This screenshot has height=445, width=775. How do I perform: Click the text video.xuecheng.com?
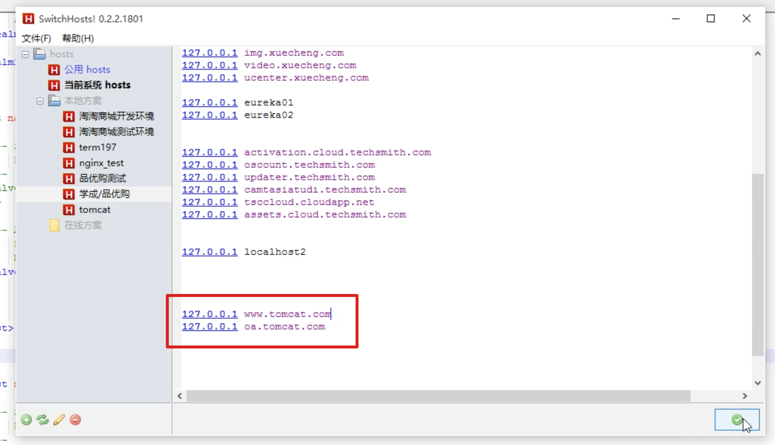(x=300, y=66)
